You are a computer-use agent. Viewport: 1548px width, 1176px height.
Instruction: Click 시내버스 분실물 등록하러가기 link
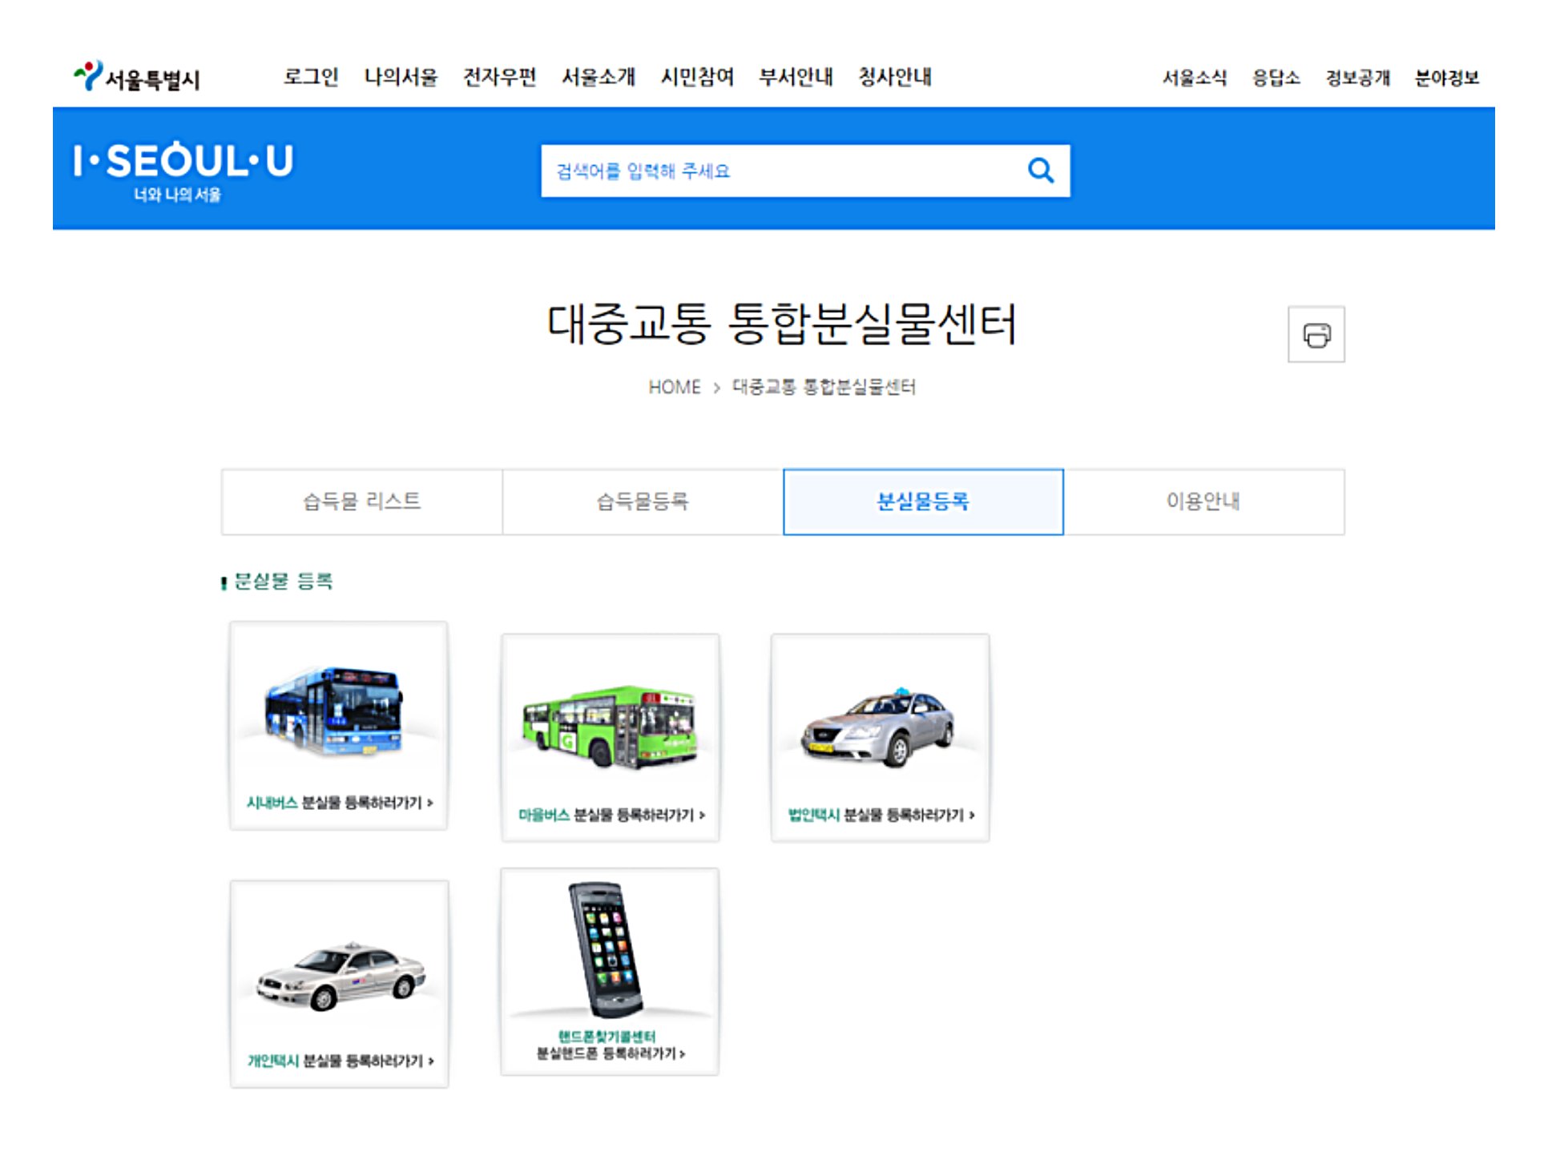point(339,802)
